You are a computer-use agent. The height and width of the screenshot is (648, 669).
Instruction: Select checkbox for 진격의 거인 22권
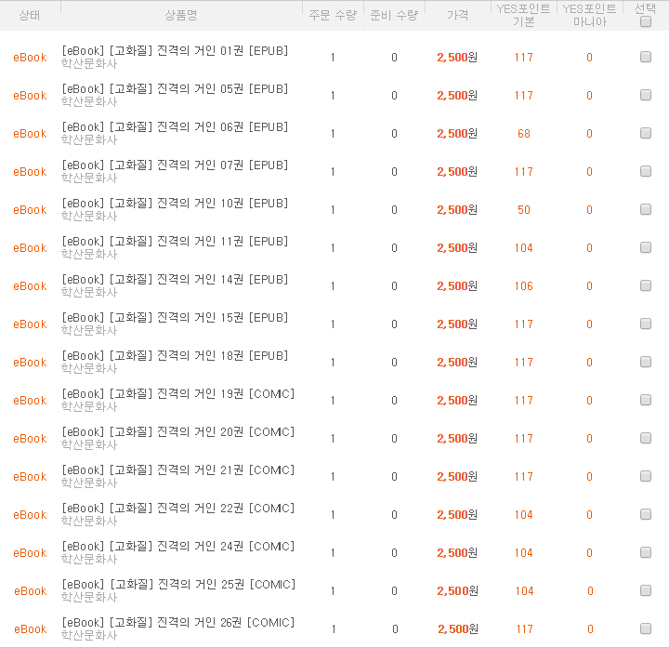[646, 514]
